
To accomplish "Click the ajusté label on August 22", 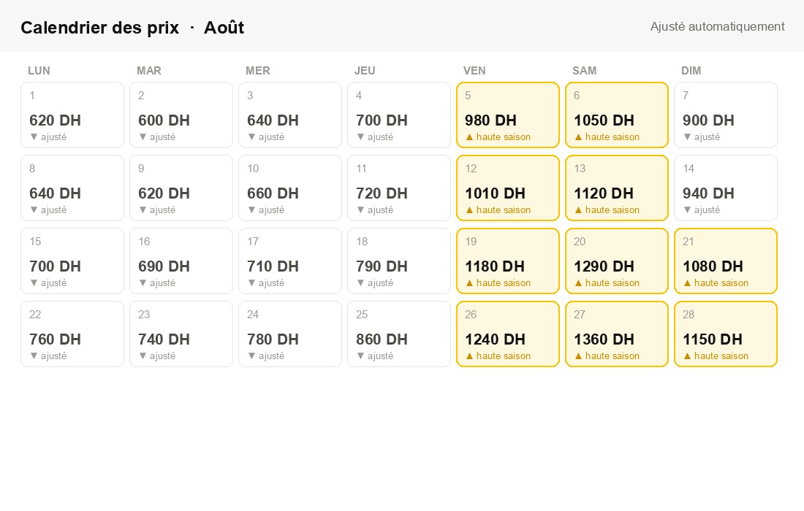I will pyautogui.click(x=53, y=356).
